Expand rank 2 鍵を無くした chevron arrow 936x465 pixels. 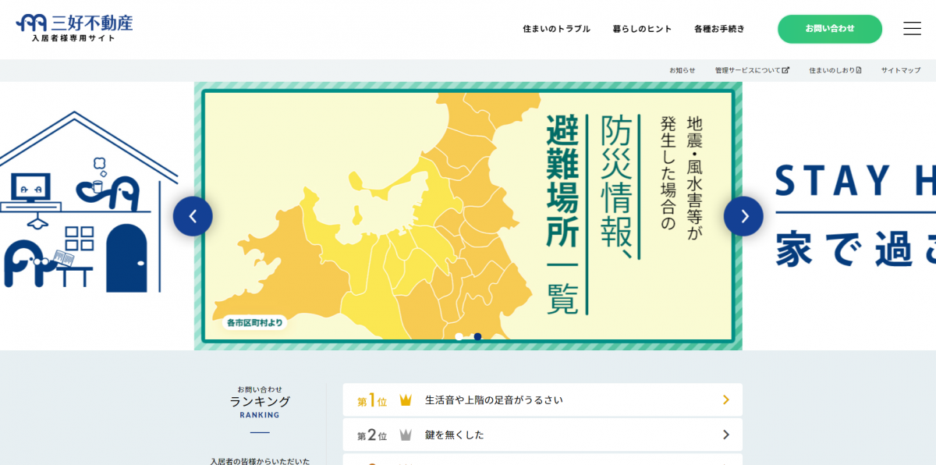click(725, 435)
